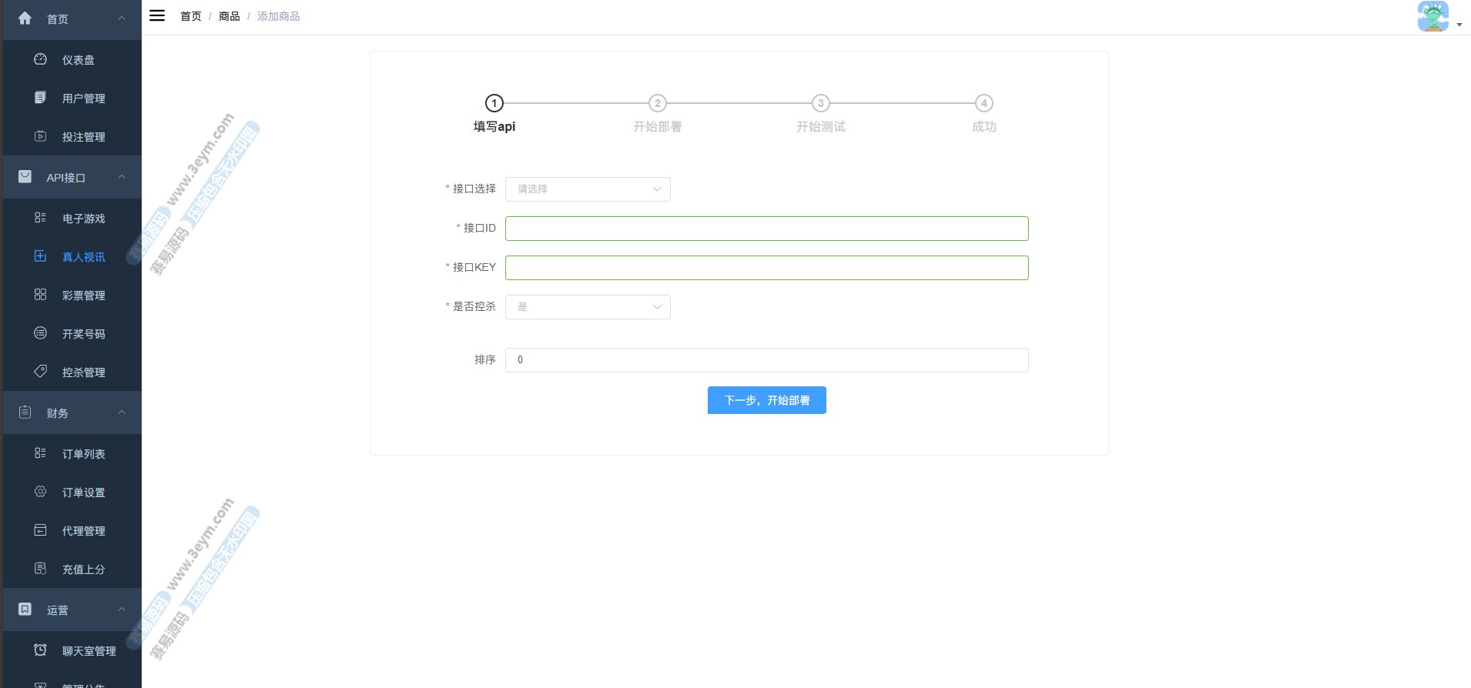Click the 下一步，开始部署 button
This screenshot has width=1471, height=688.
click(x=766, y=400)
